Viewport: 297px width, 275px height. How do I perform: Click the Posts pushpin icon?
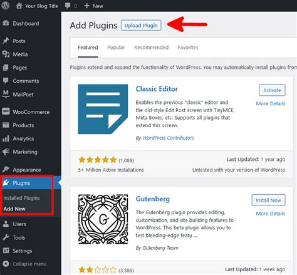point(6,41)
